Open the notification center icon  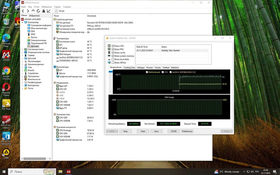tap(275, 172)
